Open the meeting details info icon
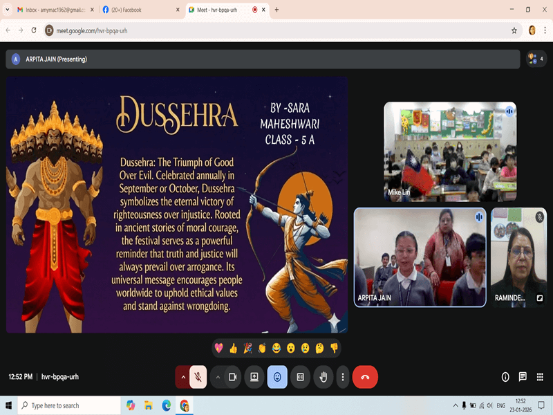The height and width of the screenshot is (415, 553). point(505,377)
